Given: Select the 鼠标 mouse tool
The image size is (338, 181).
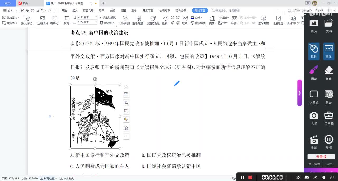Looking at the screenshot, I should [314, 51].
